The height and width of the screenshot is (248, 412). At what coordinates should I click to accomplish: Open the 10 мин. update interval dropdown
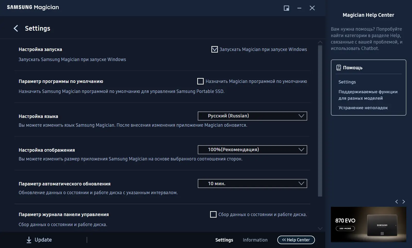pyautogui.click(x=252, y=183)
